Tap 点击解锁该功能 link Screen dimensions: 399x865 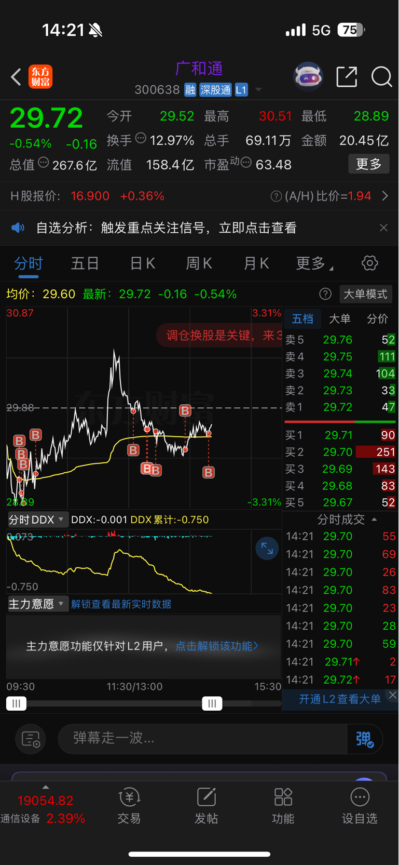pos(217,646)
